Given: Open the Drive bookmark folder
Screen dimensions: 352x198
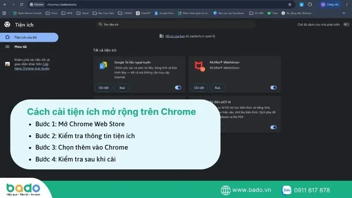Looking at the screenshot, I should pyautogui.click(x=51, y=13).
